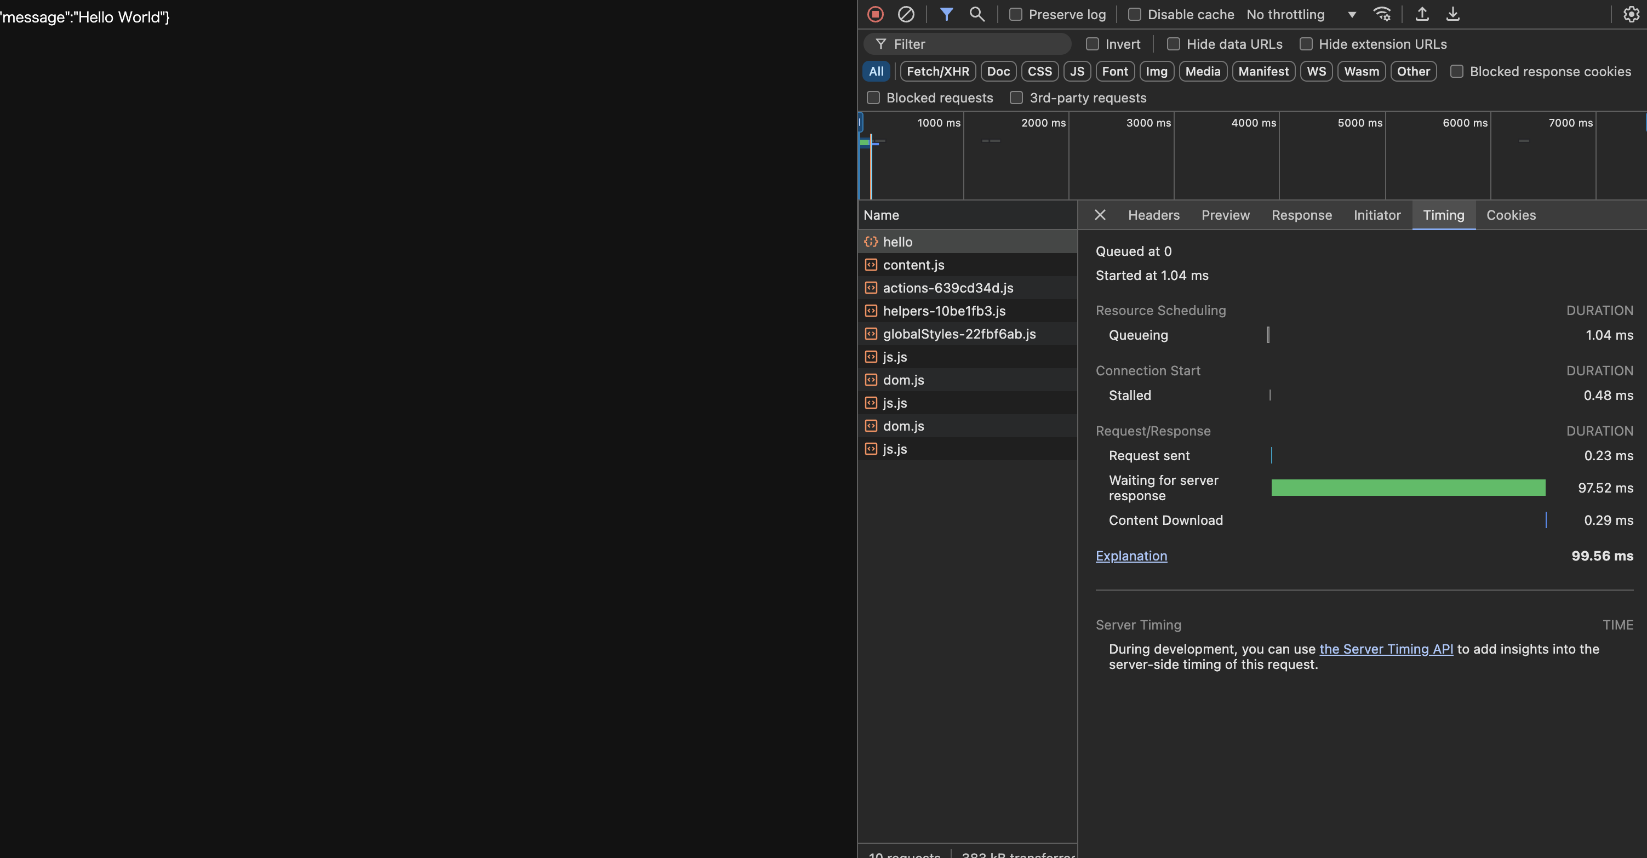Click the search magnifier icon
This screenshot has width=1647, height=858.
click(x=976, y=14)
